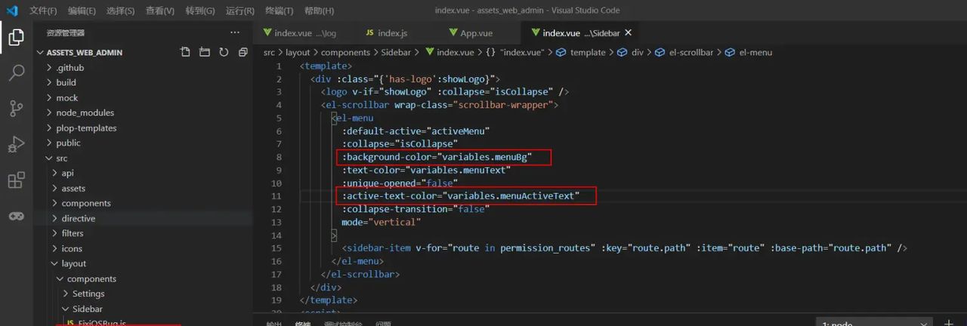Refresh the explorer file tree
The width and height of the screenshot is (967, 326).
[x=224, y=52]
